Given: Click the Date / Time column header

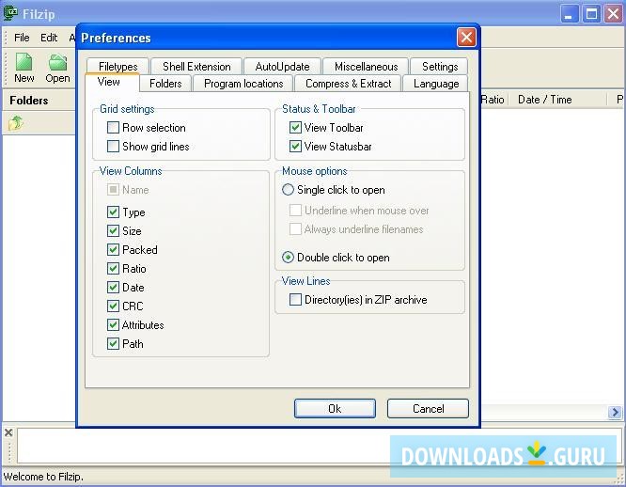Looking at the screenshot, I should [557, 100].
